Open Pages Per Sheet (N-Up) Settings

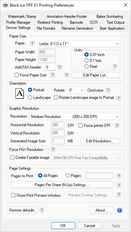point(62,185)
